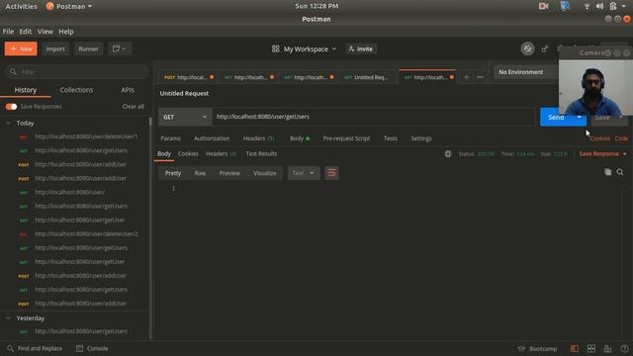Open the keyboard shortcuts icon
The image size is (633, 356).
click(x=607, y=349)
